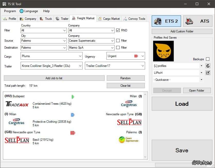Image resolution: width=215 pixels, height=168 pixels.
Task: Select the ETS 2 game button
Action: click(x=166, y=21)
